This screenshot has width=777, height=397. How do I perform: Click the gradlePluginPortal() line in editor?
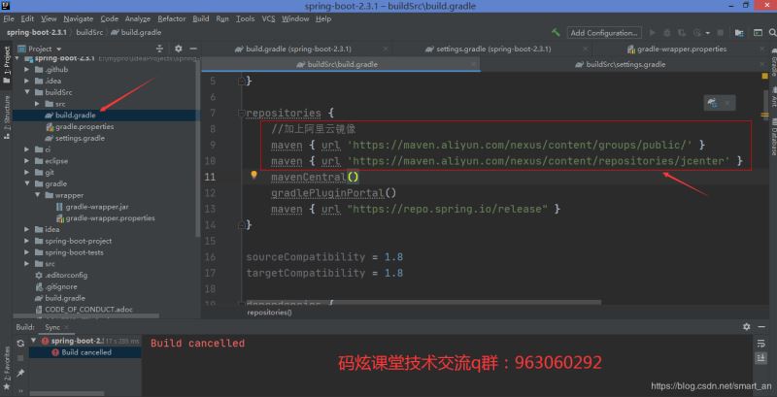333,192
